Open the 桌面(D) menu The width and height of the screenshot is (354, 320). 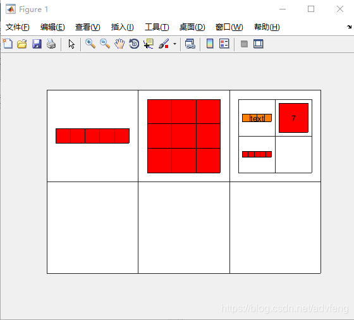pos(192,27)
